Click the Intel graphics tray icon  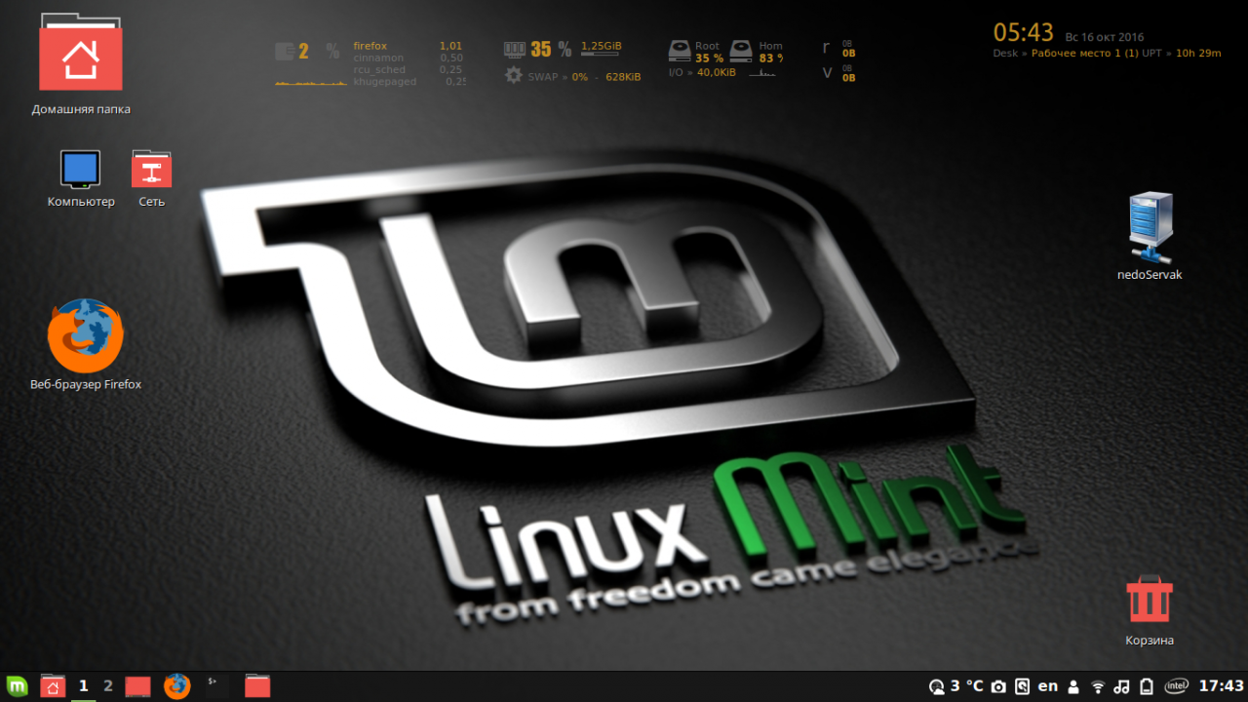pos(1177,686)
